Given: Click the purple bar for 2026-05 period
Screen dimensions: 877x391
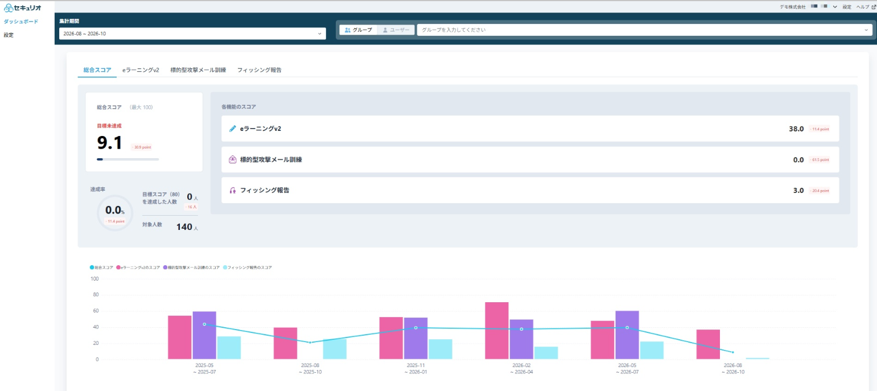Looking at the screenshot, I should [x=627, y=335].
